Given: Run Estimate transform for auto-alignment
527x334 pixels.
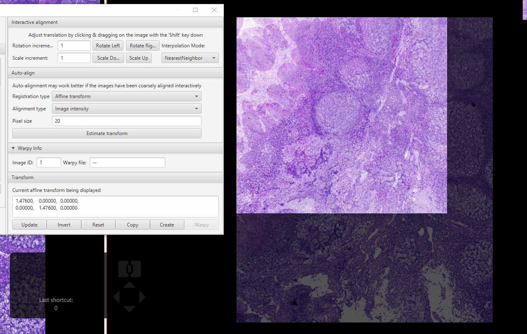Looking at the screenshot, I should tap(106, 133).
